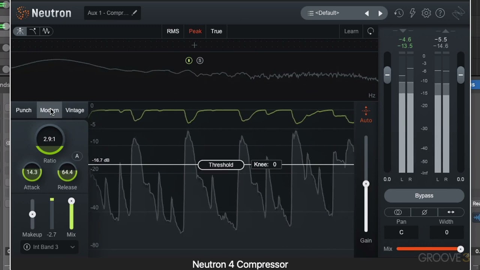
Task: Add a band with plus icon
Action: [194, 45]
